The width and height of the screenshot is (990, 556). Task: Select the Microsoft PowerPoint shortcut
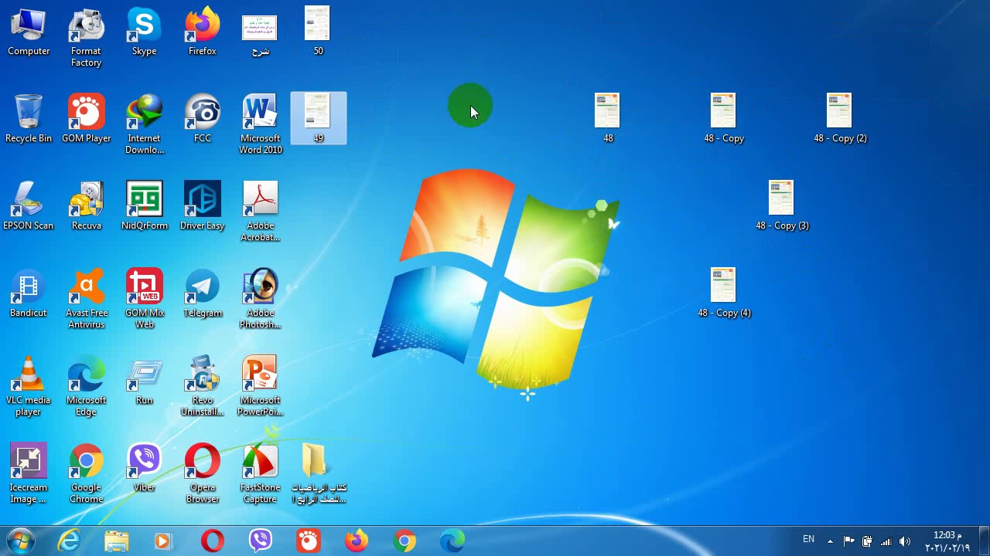click(x=260, y=386)
